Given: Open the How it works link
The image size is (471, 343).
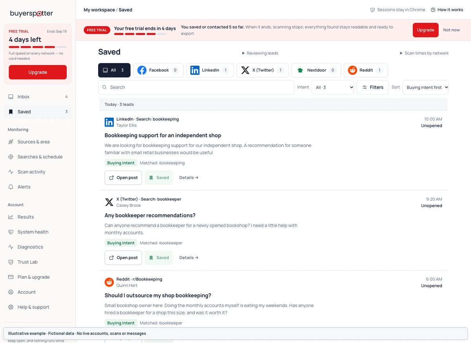Looking at the screenshot, I should coord(447,10).
